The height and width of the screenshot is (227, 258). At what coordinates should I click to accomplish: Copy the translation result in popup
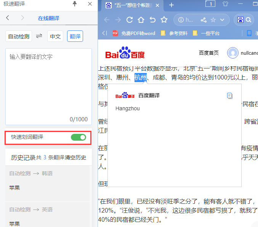point(230,96)
